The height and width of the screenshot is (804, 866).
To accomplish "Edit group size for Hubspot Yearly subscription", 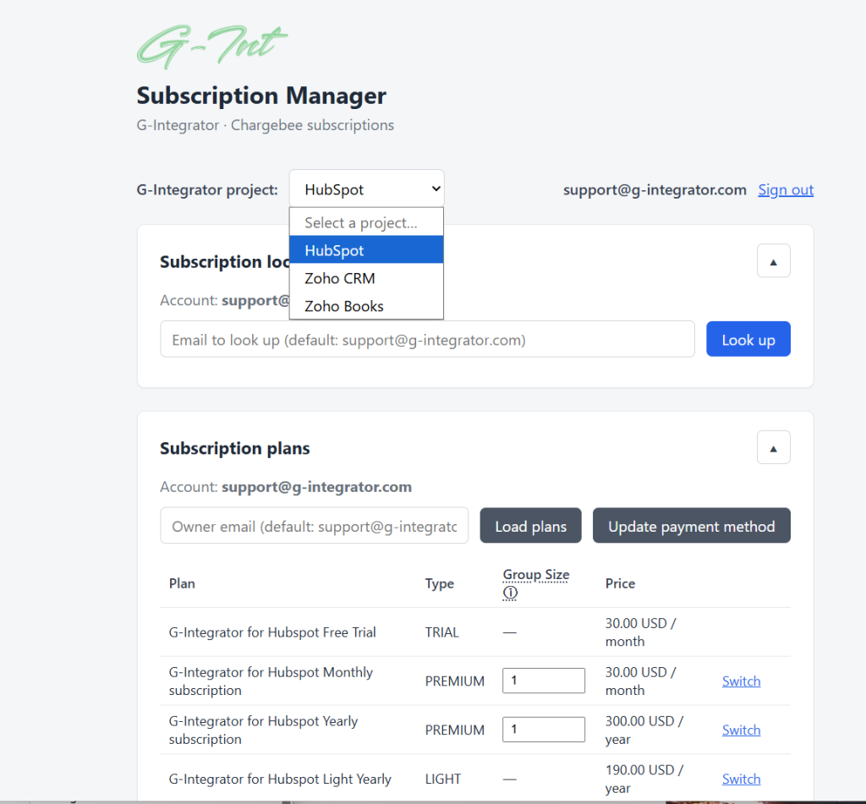I will [x=544, y=730].
